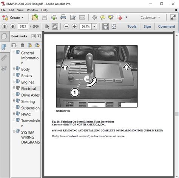
Task: Expand the Bookmarks panel right arrow
Action: [39, 36]
